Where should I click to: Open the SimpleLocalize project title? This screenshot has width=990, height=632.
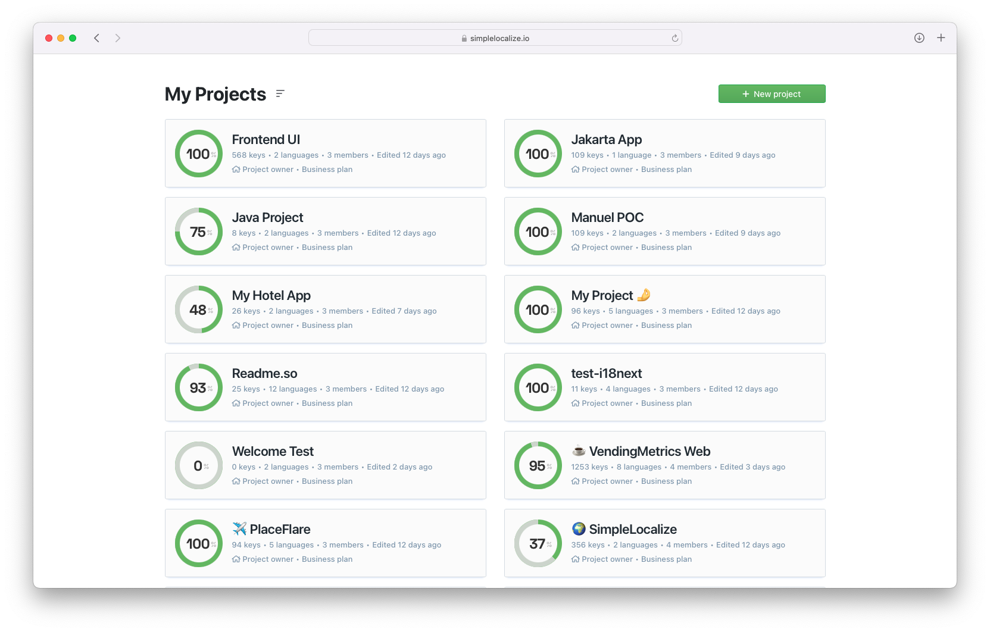tap(633, 529)
